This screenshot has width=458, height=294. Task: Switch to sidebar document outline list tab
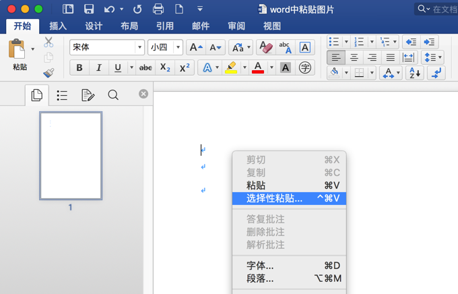[62, 95]
